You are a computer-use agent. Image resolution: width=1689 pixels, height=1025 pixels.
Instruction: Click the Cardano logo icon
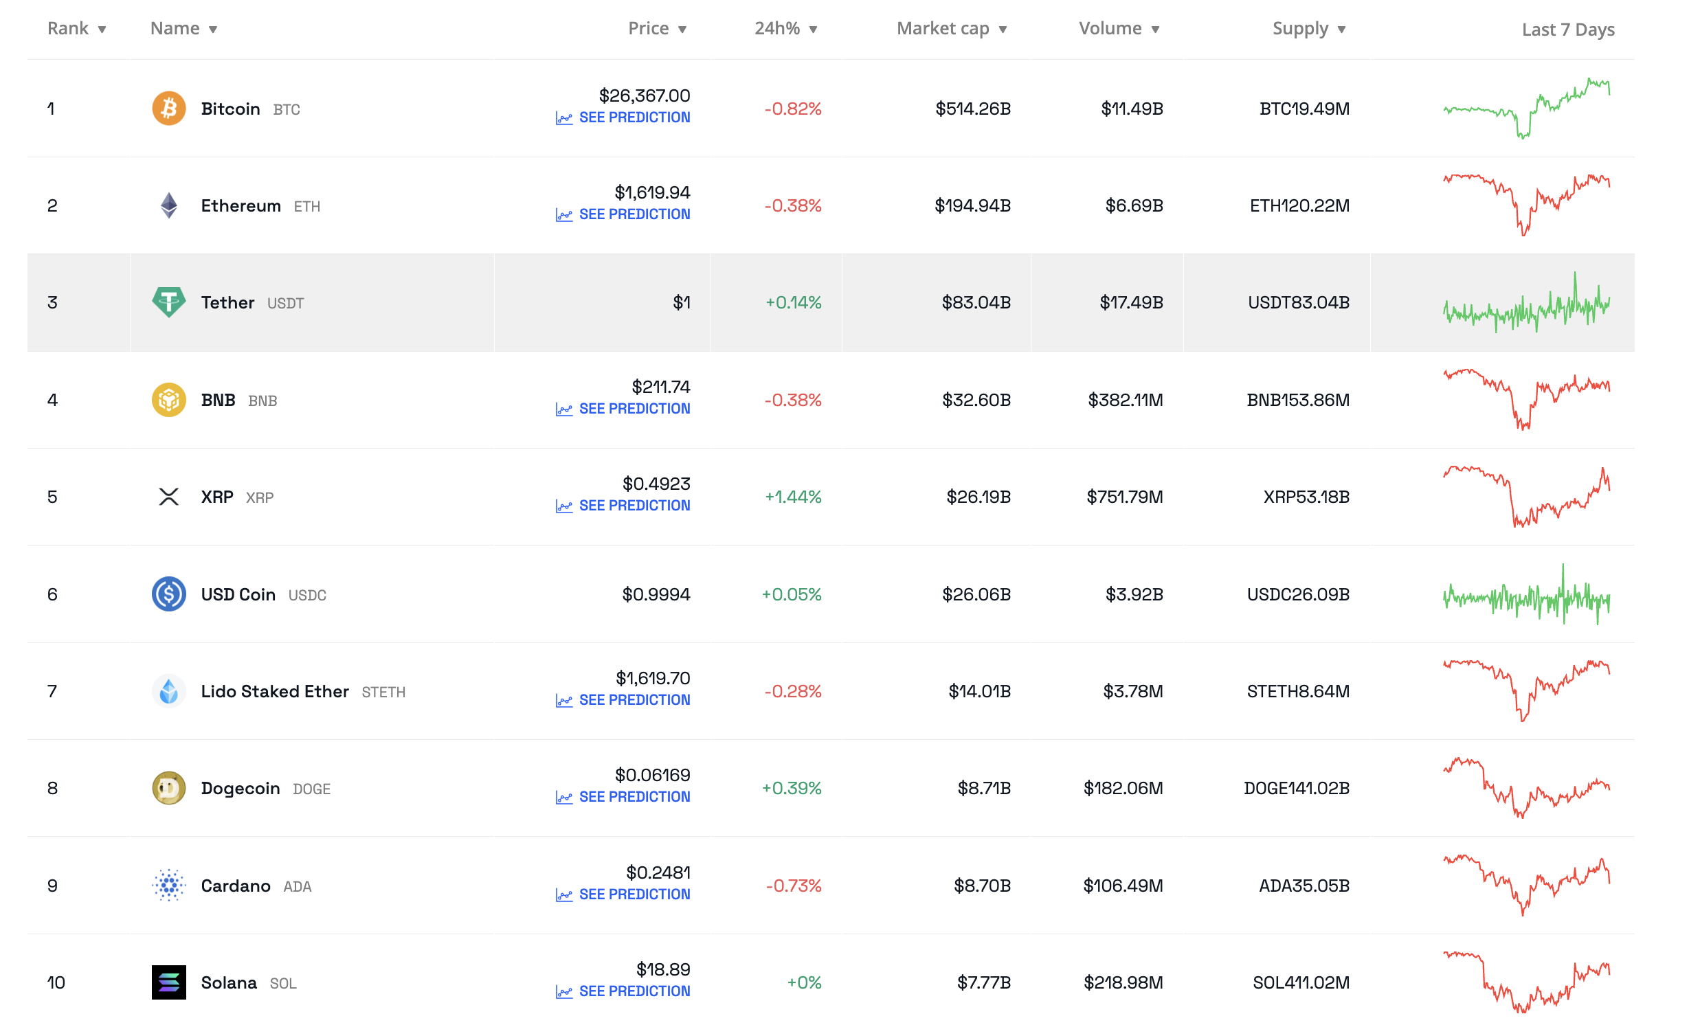pyautogui.click(x=168, y=886)
